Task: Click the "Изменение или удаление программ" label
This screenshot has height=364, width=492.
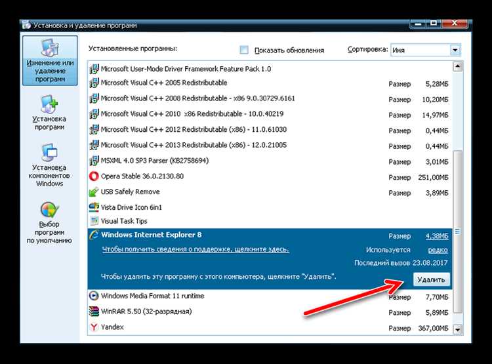Action: pos(51,71)
